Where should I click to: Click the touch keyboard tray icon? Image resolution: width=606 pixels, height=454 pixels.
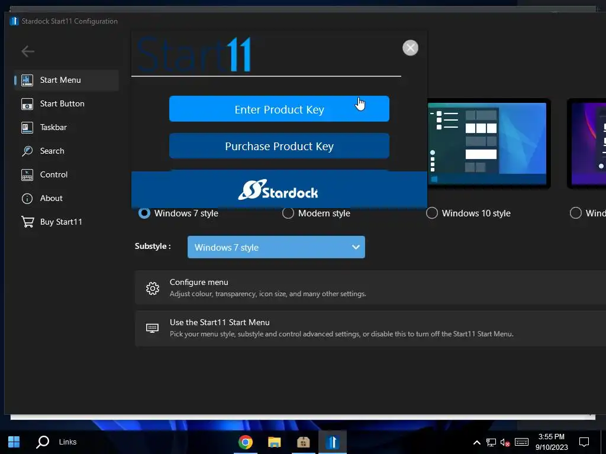[521, 442]
